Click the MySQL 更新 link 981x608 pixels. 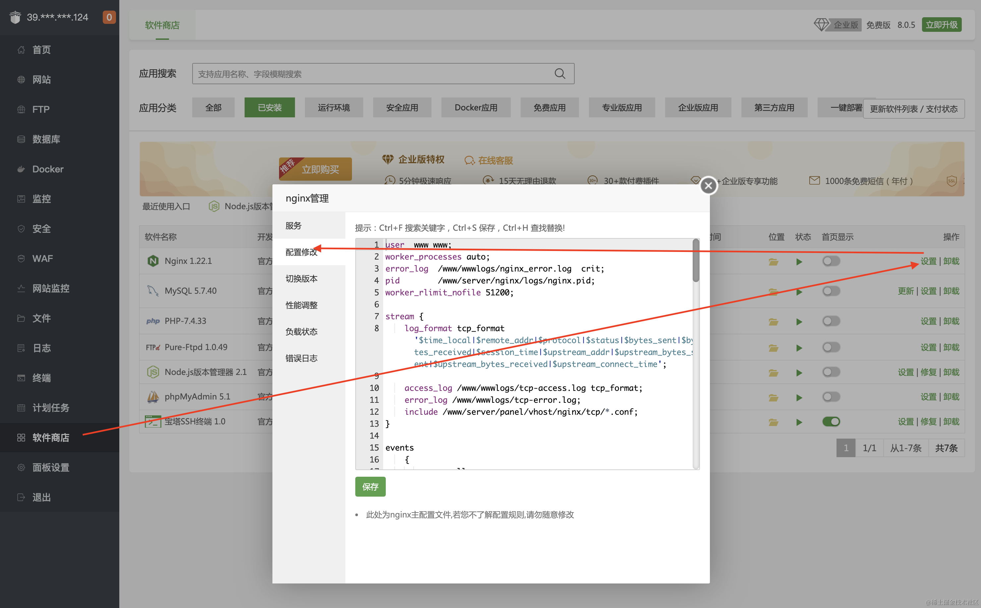[x=905, y=291]
